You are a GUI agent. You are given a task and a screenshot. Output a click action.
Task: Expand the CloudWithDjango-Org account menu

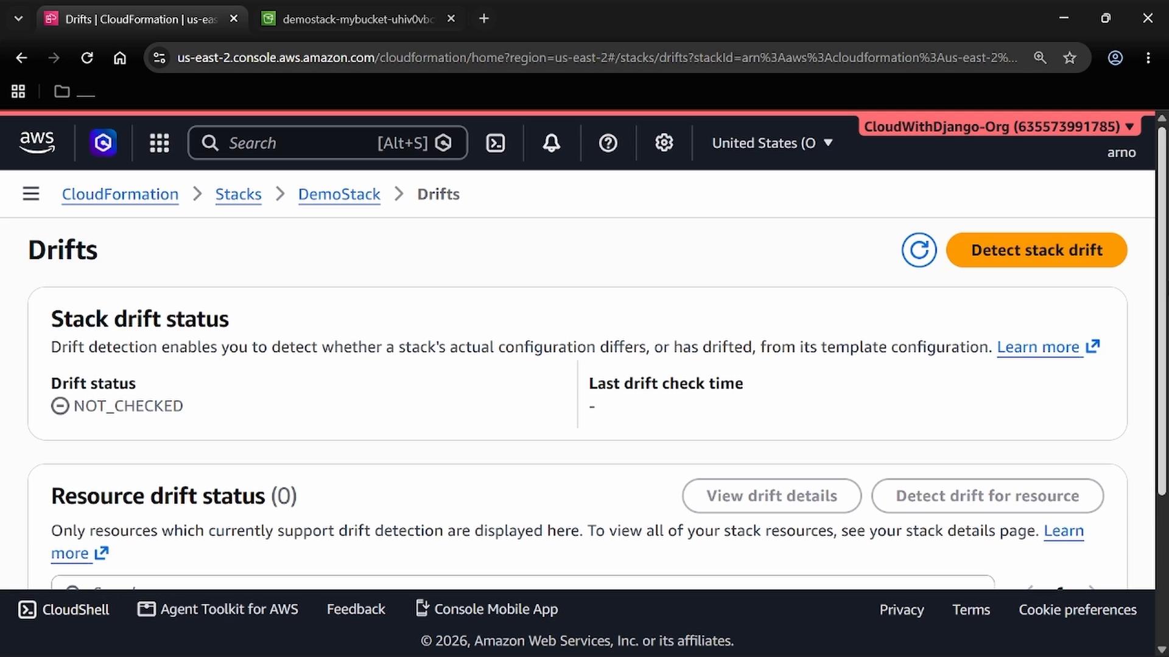999,127
